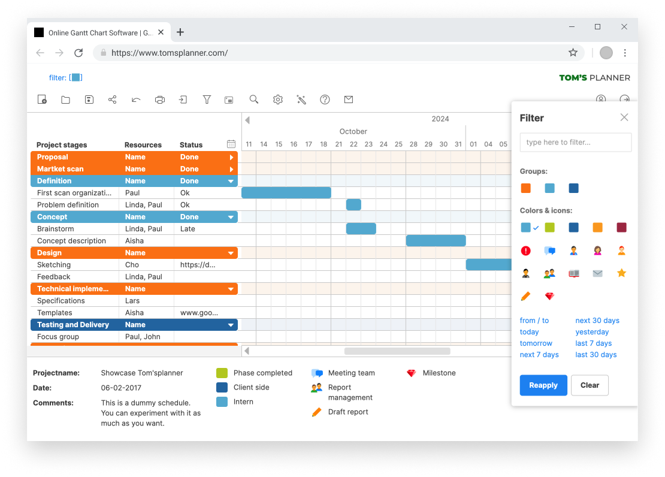This screenshot has width=665, height=477.
Task: Click the 'next 7 days' filter link
Action: (539, 354)
